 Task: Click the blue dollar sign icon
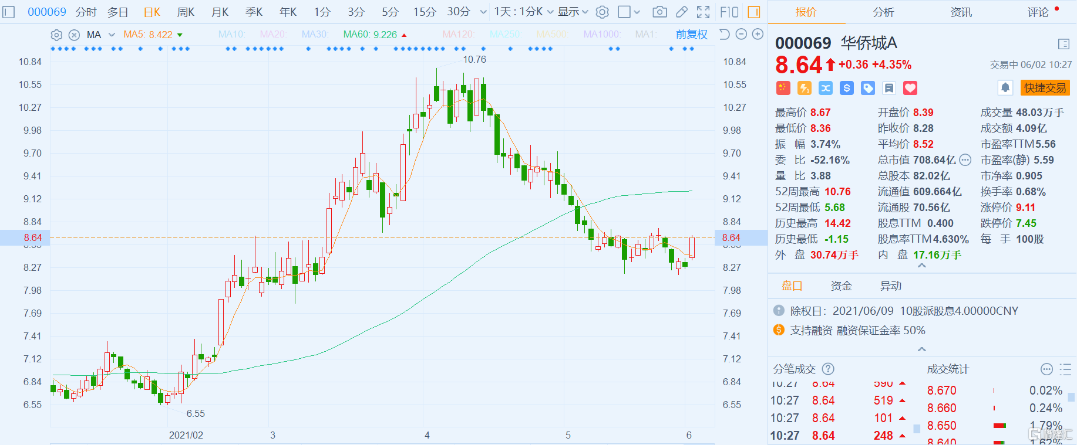pyautogui.click(x=846, y=88)
